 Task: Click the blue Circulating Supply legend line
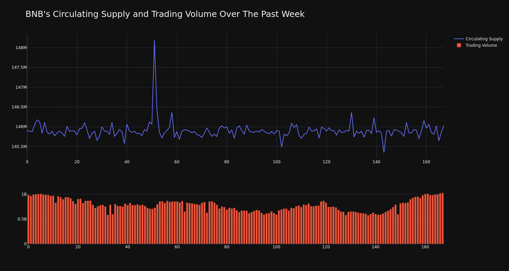459,39
